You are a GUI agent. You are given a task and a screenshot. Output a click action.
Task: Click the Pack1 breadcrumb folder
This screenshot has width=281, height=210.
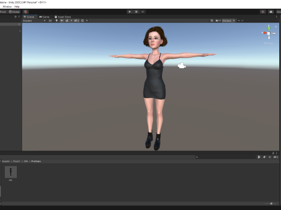click(17, 162)
